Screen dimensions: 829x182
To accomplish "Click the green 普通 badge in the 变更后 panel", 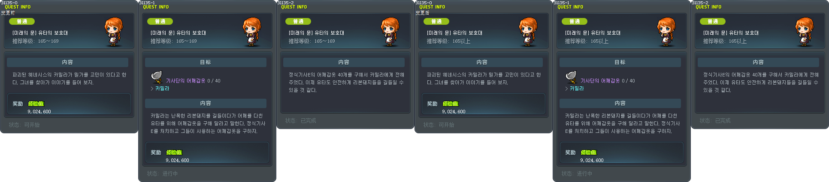I will [x=436, y=21].
